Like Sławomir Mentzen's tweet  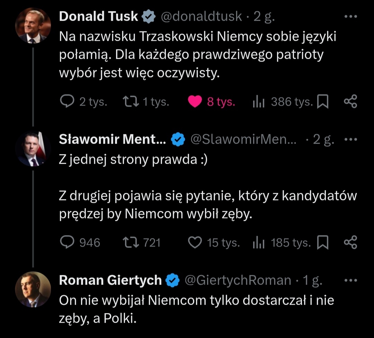195,242
